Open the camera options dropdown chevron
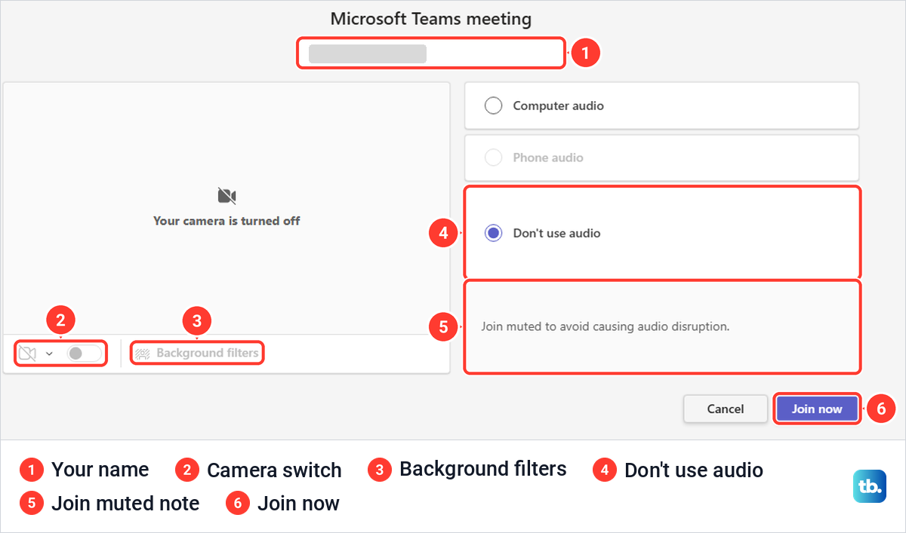Screen dimensions: 906x533 (49, 354)
